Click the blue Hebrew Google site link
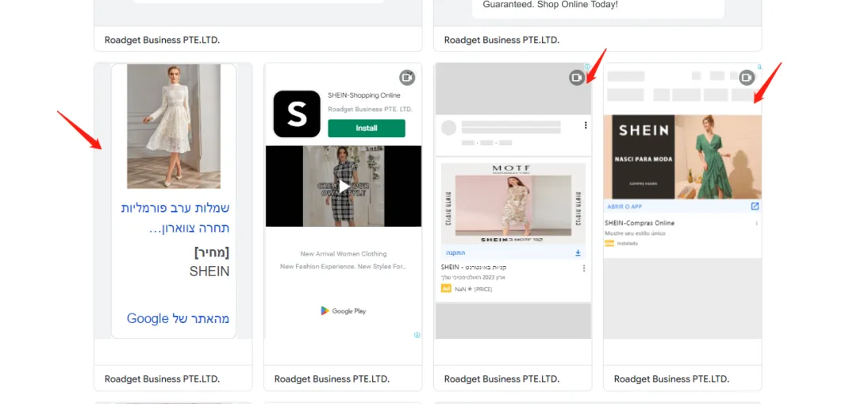This screenshot has height=404, width=857. click(x=179, y=319)
